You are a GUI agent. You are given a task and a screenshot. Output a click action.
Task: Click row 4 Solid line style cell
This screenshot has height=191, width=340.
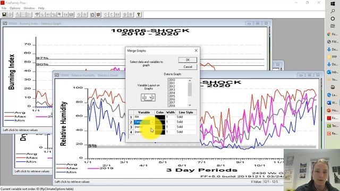coord(186,132)
